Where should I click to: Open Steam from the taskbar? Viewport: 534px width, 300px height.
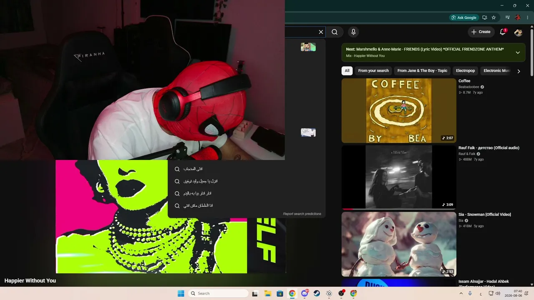point(317,293)
